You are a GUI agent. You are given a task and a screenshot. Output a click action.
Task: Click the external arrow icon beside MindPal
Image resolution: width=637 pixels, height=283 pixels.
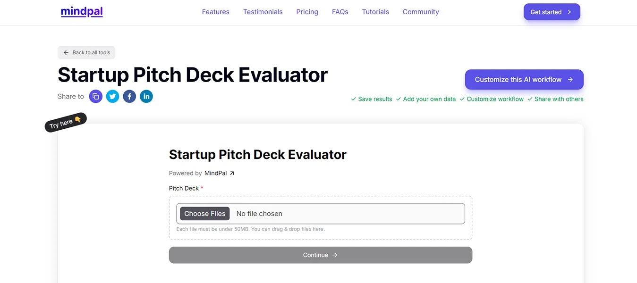tap(232, 173)
